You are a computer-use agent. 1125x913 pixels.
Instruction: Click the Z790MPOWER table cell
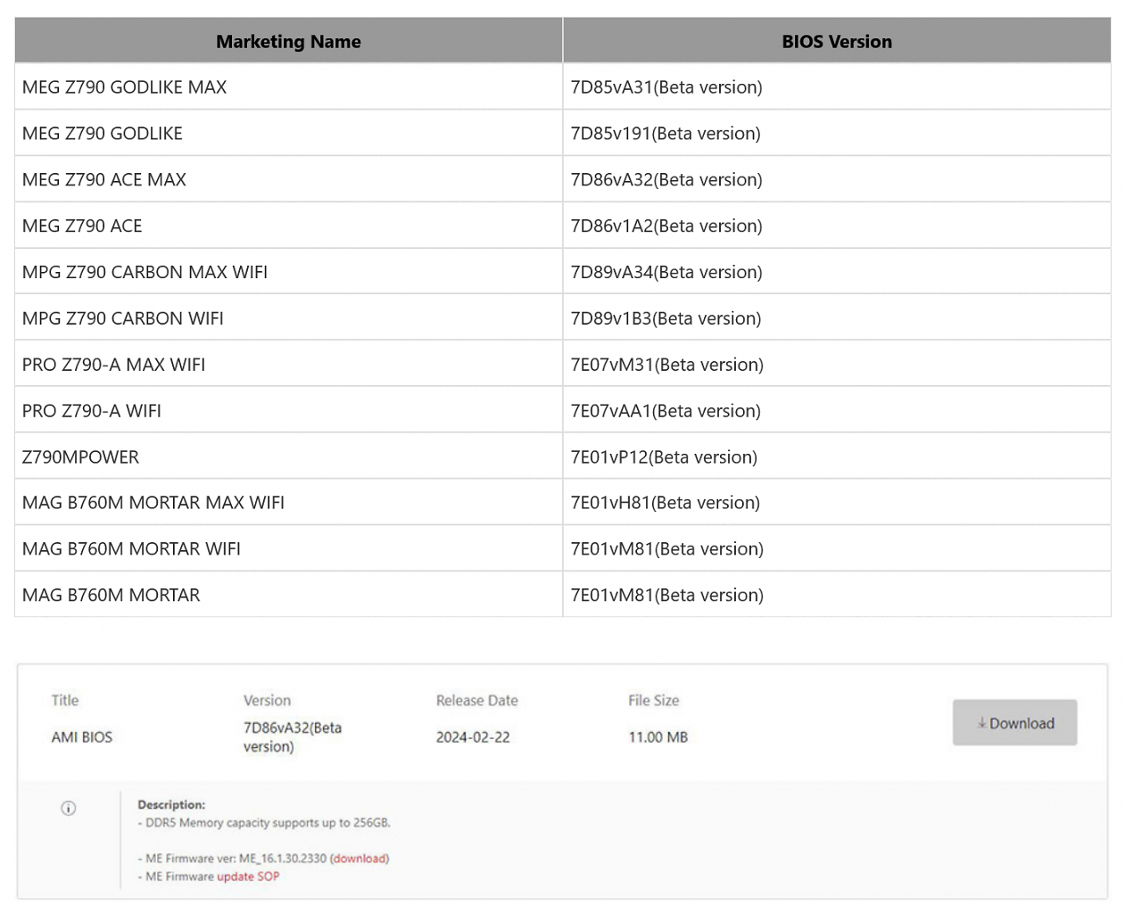[288, 456]
